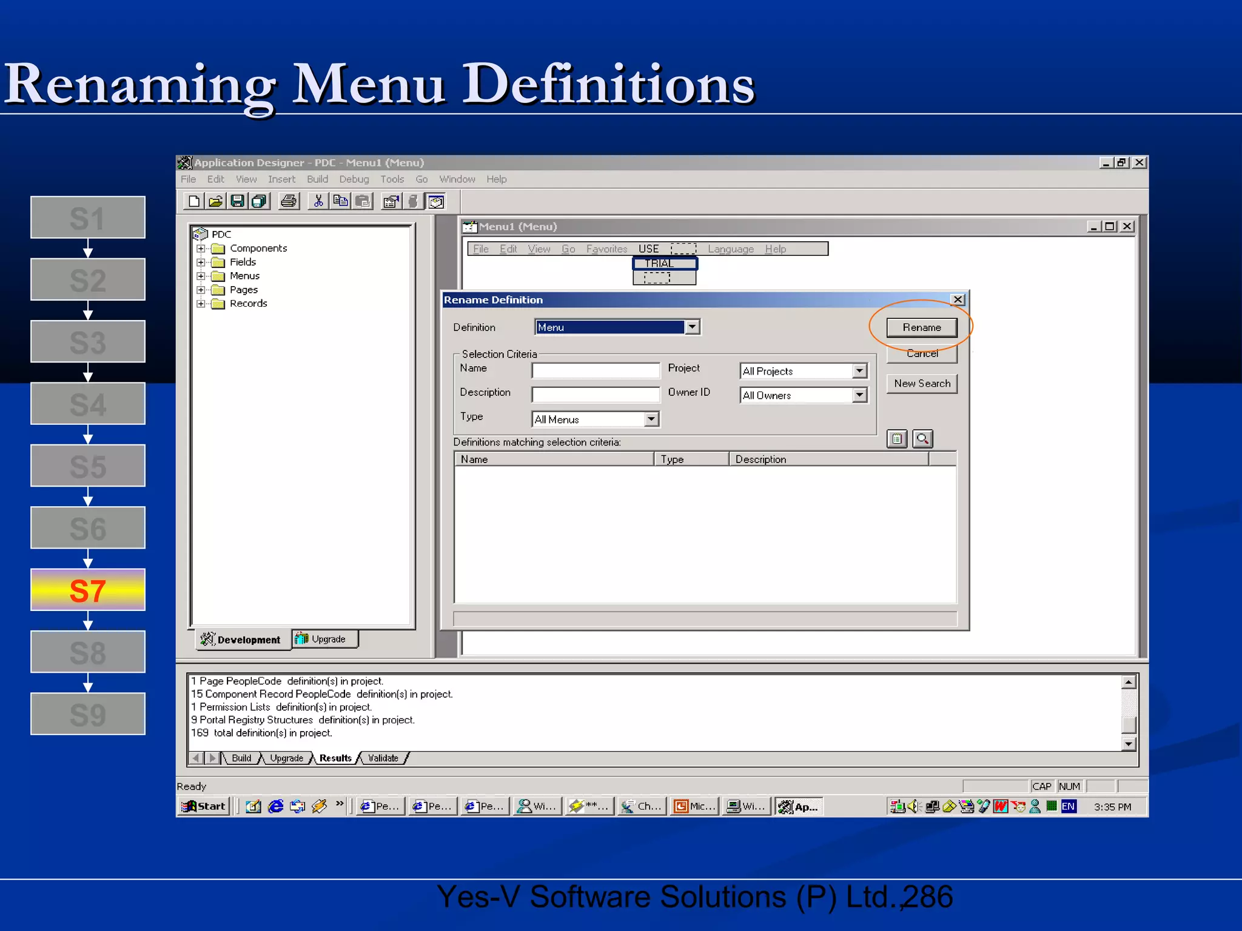Image resolution: width=1242 pixels, height=931 pixels.
Task: Click the New document toolbar icon
Action: (194, 201)
